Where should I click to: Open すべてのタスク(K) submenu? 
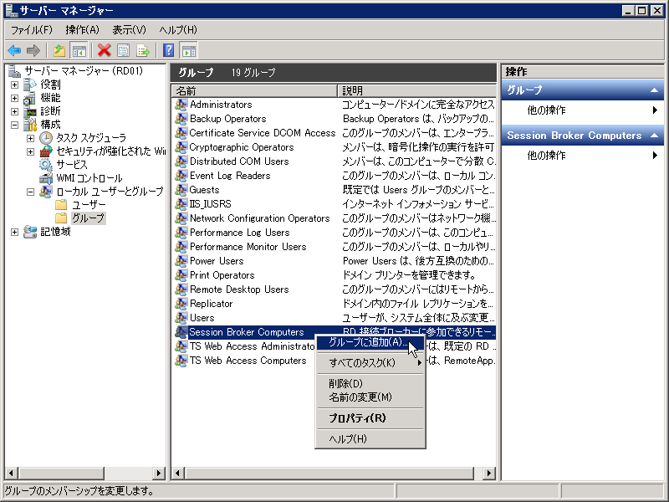pyautogui.click(x=370, y=363)
